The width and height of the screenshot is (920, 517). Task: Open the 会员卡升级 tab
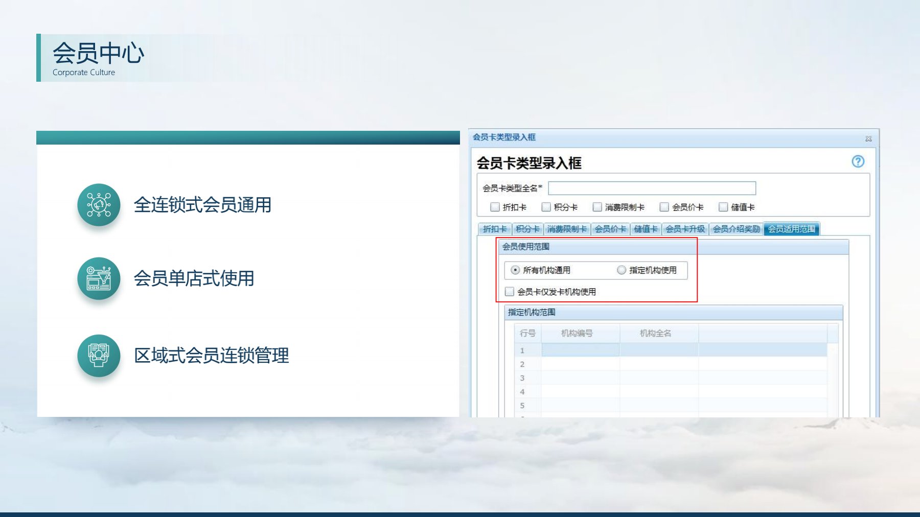click(x=685, y=229)
